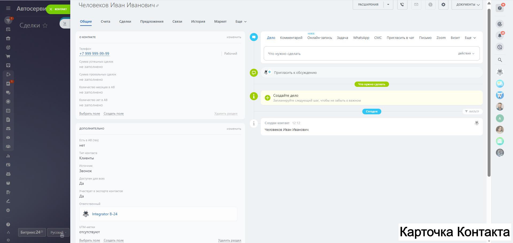The image size is (513, 243).
Task: Select the Онлайн-запись timeline tab
Action: coord(320,38)
